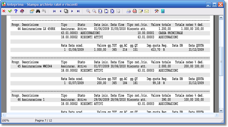Click vertical scrollbar up arrow
Viewport: 228px width, 127px height.
pos(221,18)
